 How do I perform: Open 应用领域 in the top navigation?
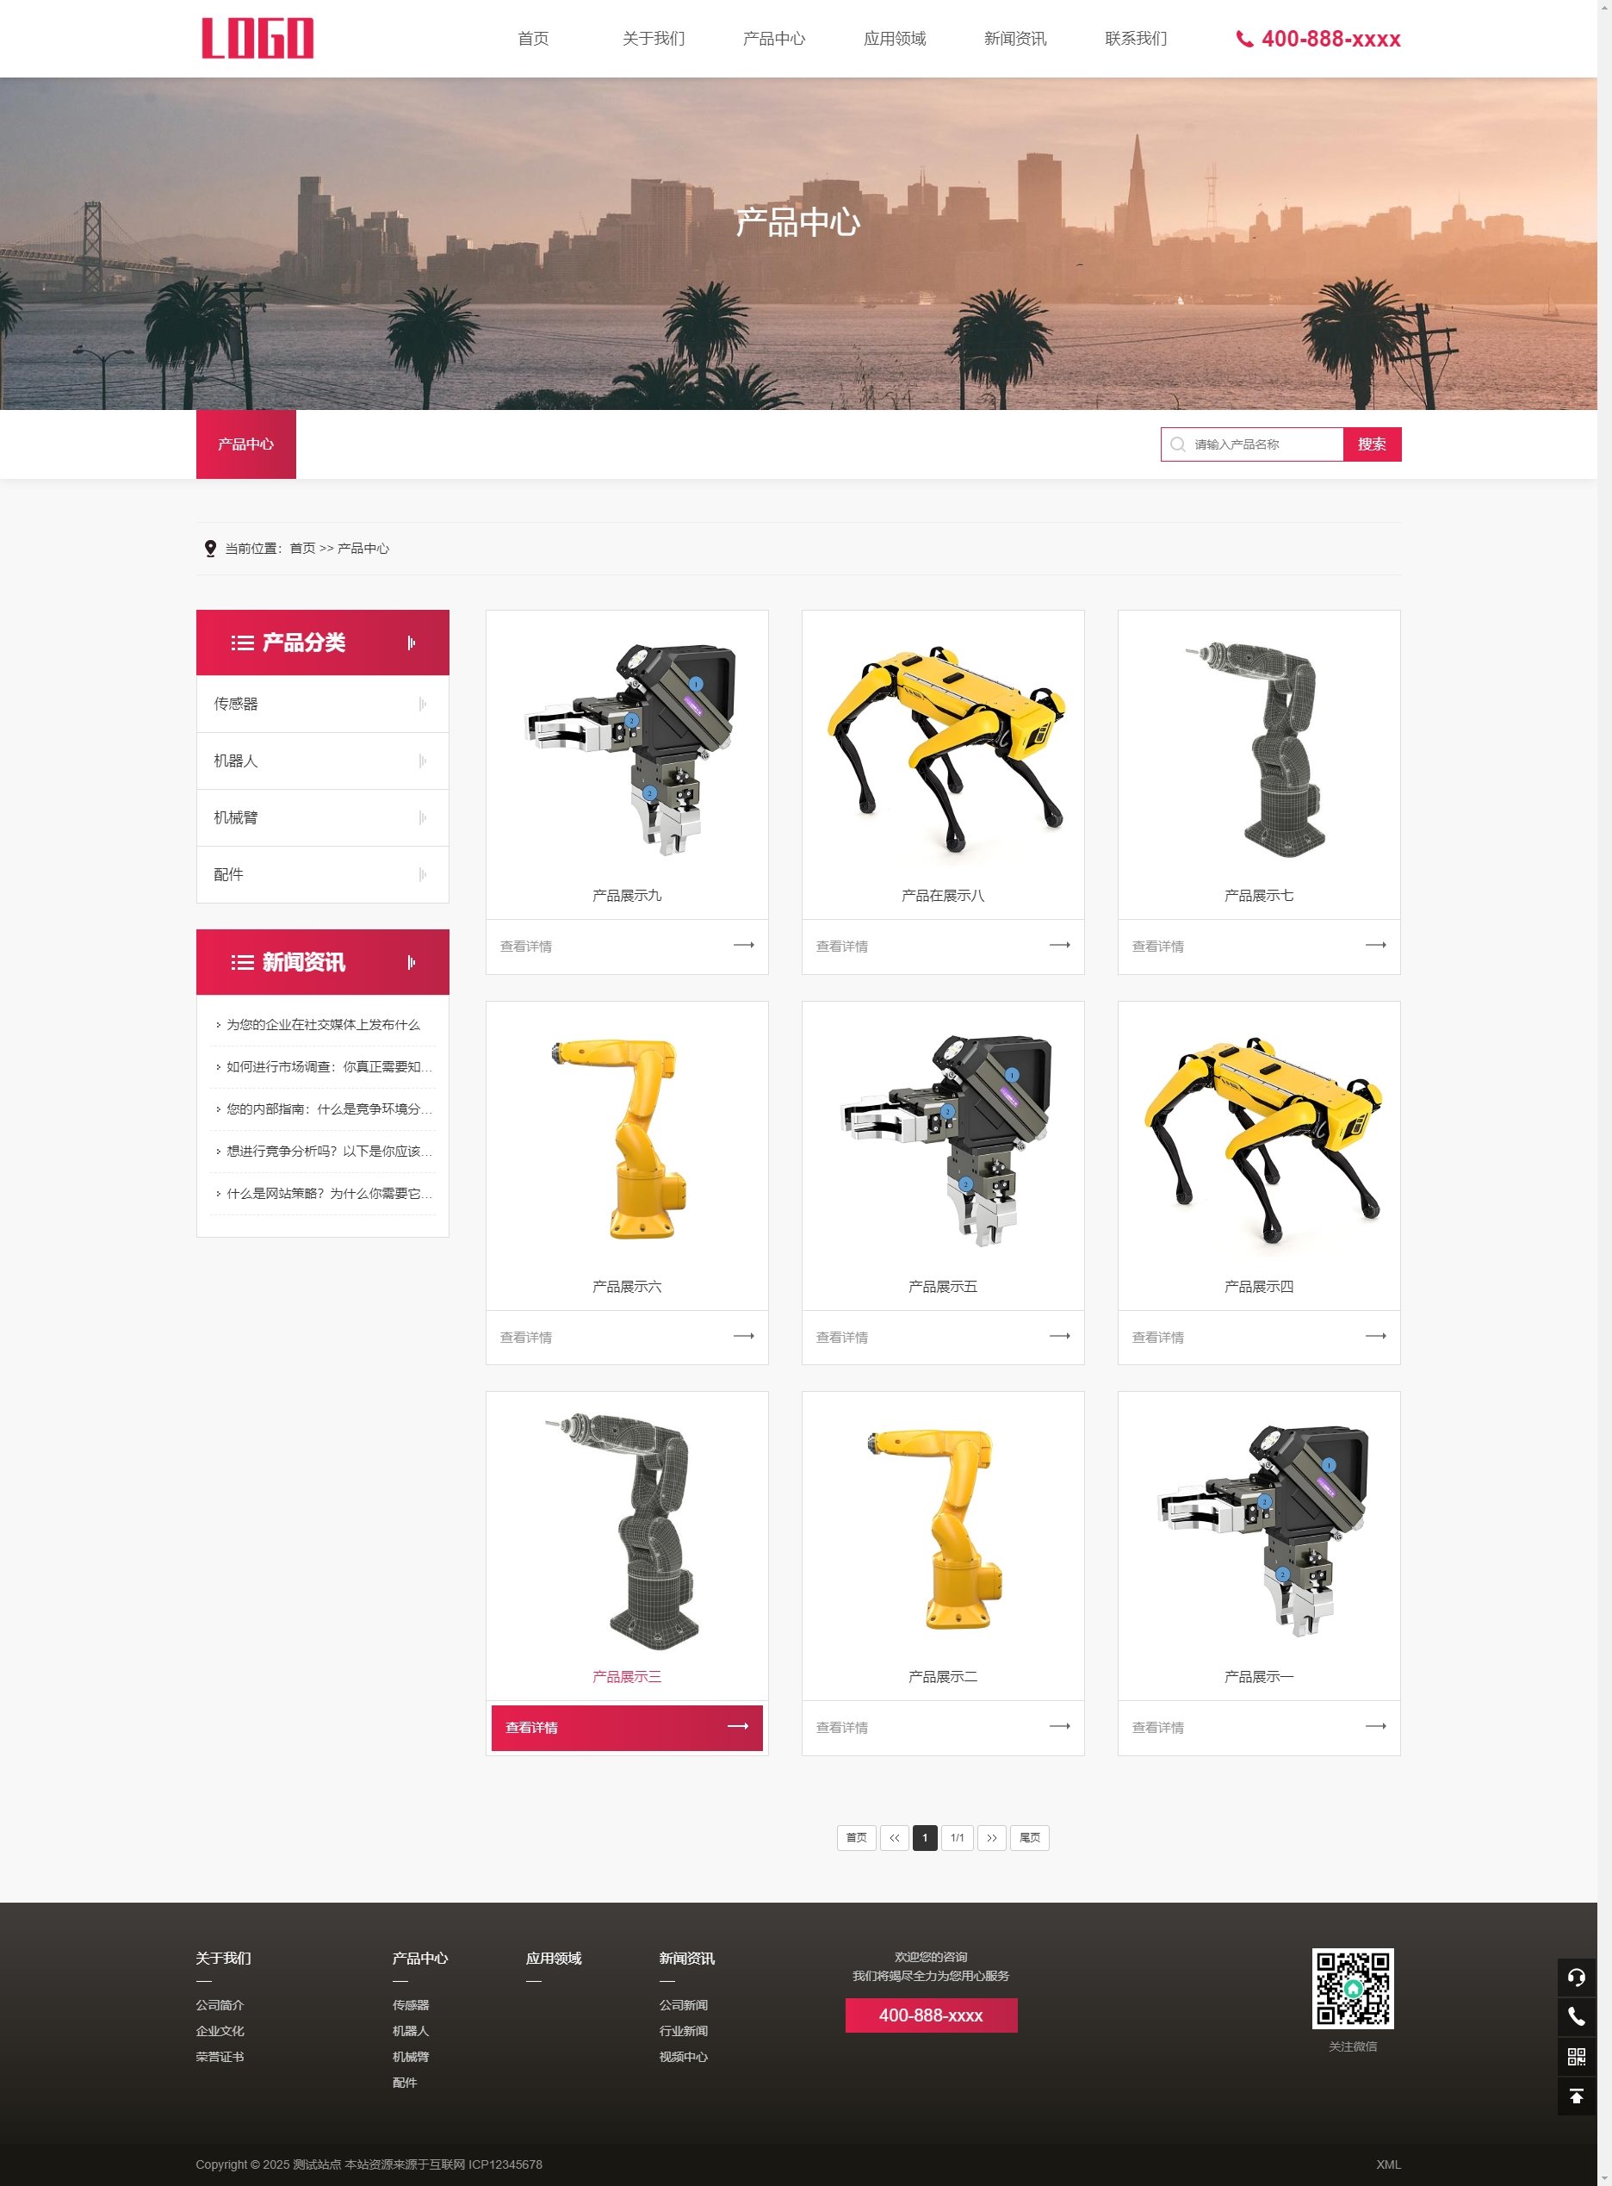894,39
